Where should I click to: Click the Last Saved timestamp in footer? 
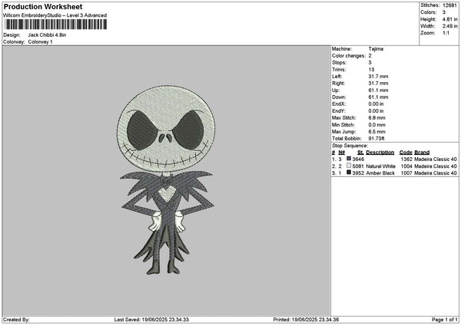click(151, 320)
